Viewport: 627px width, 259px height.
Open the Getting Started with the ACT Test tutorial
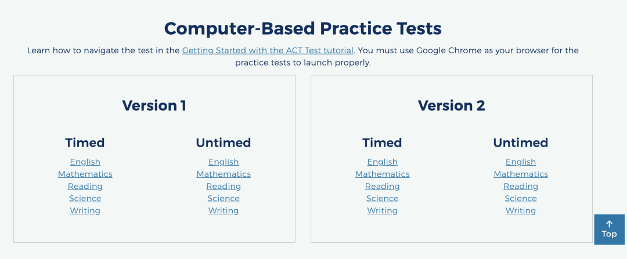[x=268, y=50]
